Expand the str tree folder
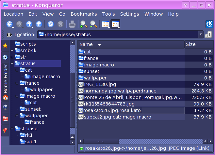This screenshot has height=155, width=215. tap(12, 57)
